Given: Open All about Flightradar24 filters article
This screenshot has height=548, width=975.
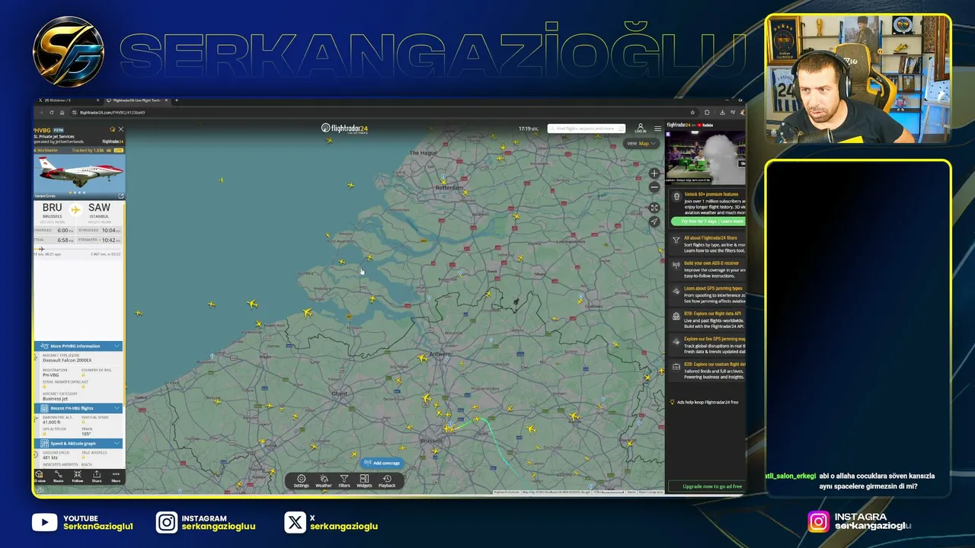Looking at the screenshot, I should coord(708,244).
